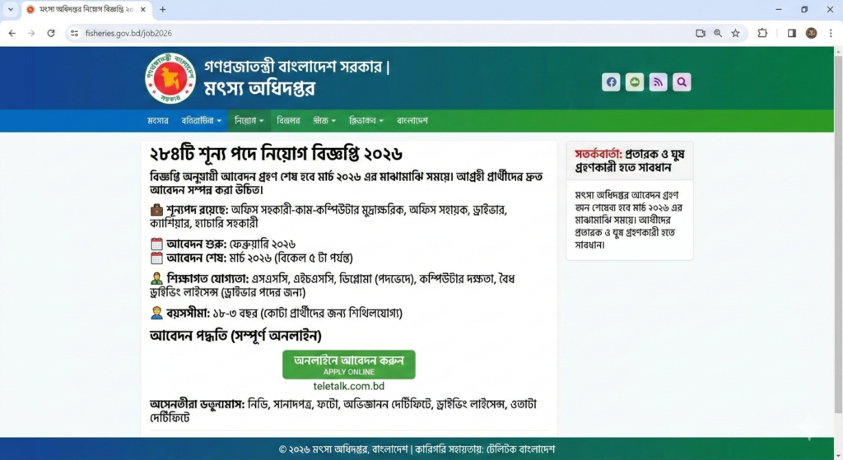Click the required documents line listing ড্রাইভিং লাইসেন্স
The width and height of the screenshot is (843, 460).
[343, 411]
